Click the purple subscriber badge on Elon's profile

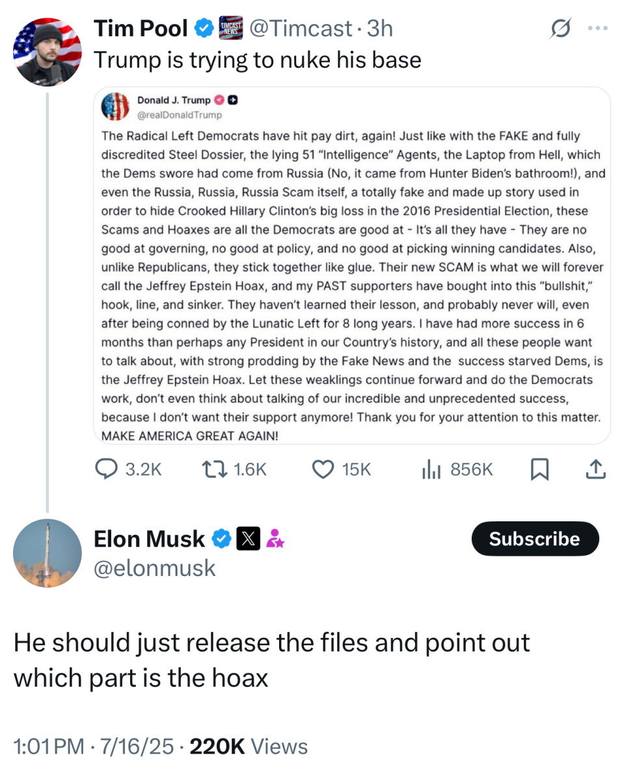coord(275,539)
